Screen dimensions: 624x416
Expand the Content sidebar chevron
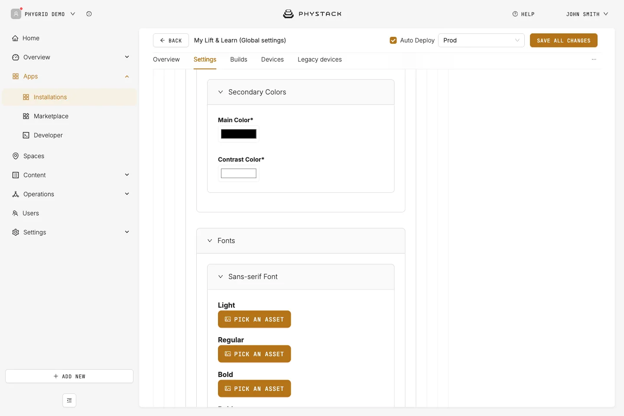click(127, 175)
